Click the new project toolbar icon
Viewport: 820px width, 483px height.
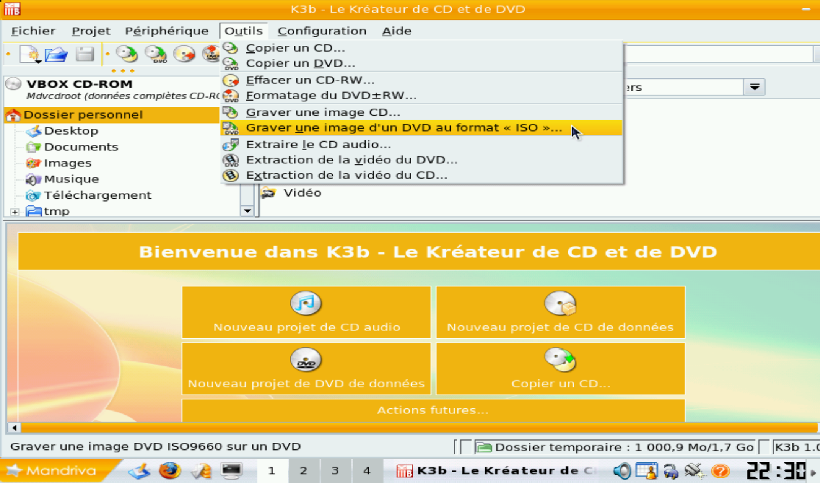tap(30, 54)
